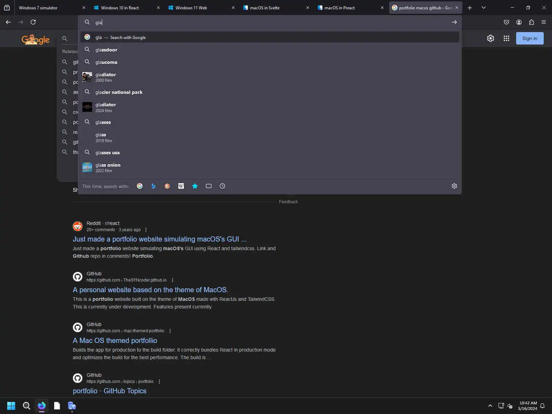The height and width of the screenshot is (414, 552).
Task: Choose 'gla — Search with Google' suggestion
Action: click(x=270, y=37)
